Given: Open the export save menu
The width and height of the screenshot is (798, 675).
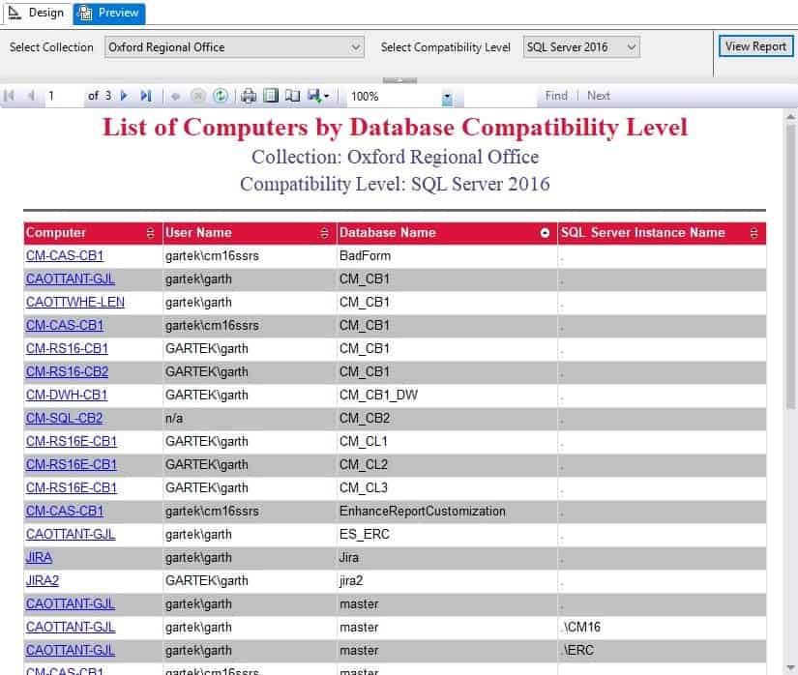Looking at the screenshot, I should (318, 96).
